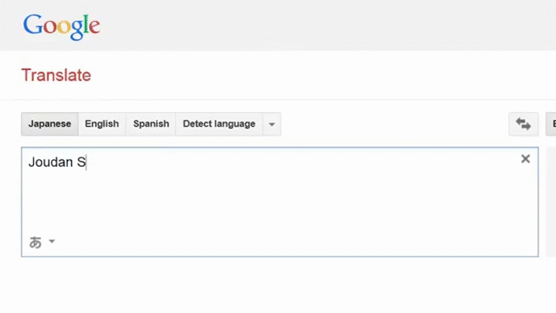The width and height of the screenshot is (556, 313).
Task: Swap source and target languages
Action: click(x=523, y=124)
